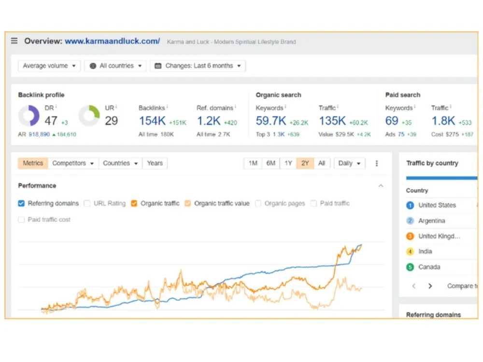Toggle the Organic traffic value checkbox

click(x=187, y=204)
